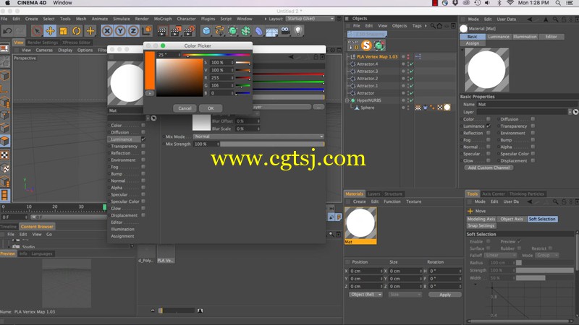The image size is (579, 325).
Task: Click Render to Picture Viewer icon
Action: click(176, 31)
